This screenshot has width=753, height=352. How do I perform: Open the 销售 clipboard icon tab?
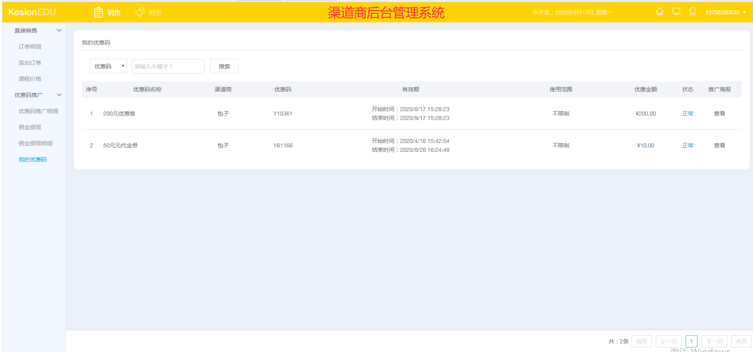pyautogui.click(x=107, y=13)
